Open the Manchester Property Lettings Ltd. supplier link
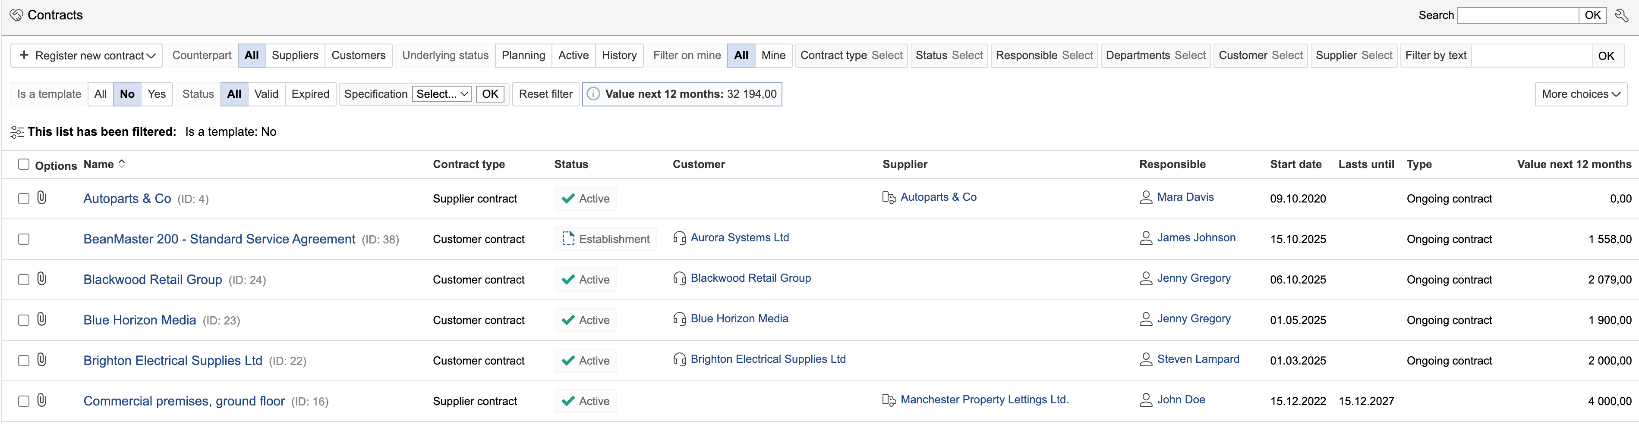The width and height of the screenshot is (1639, 424). 984,400
